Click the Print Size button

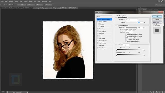click(x=48, y=5)
